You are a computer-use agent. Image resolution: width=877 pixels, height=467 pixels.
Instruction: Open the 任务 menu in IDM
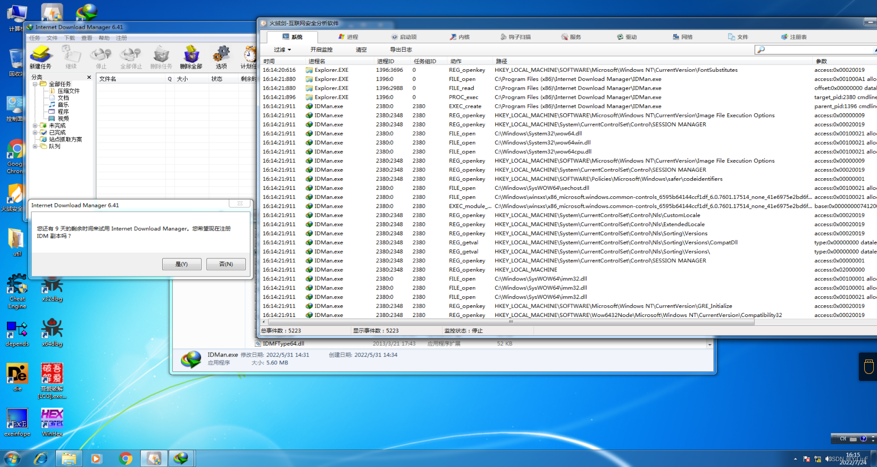(35, 38)
